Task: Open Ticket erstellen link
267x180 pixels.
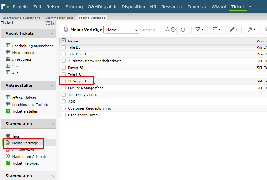Action: [25, 111]
